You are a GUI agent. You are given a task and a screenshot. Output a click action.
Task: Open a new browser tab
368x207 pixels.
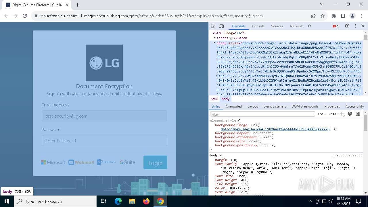click(x=78, y=5)
